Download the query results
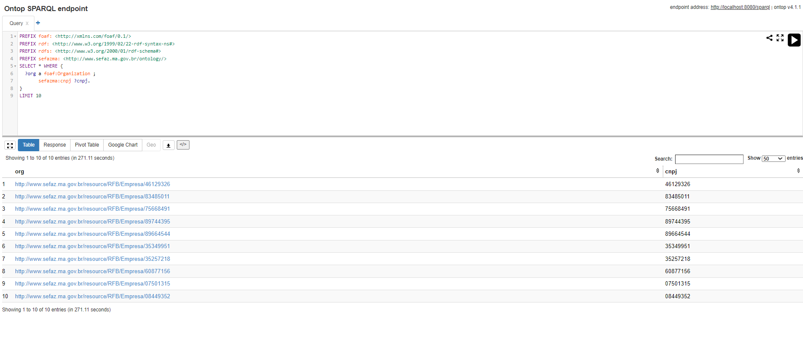803x342 pixels. click(168, 145)
